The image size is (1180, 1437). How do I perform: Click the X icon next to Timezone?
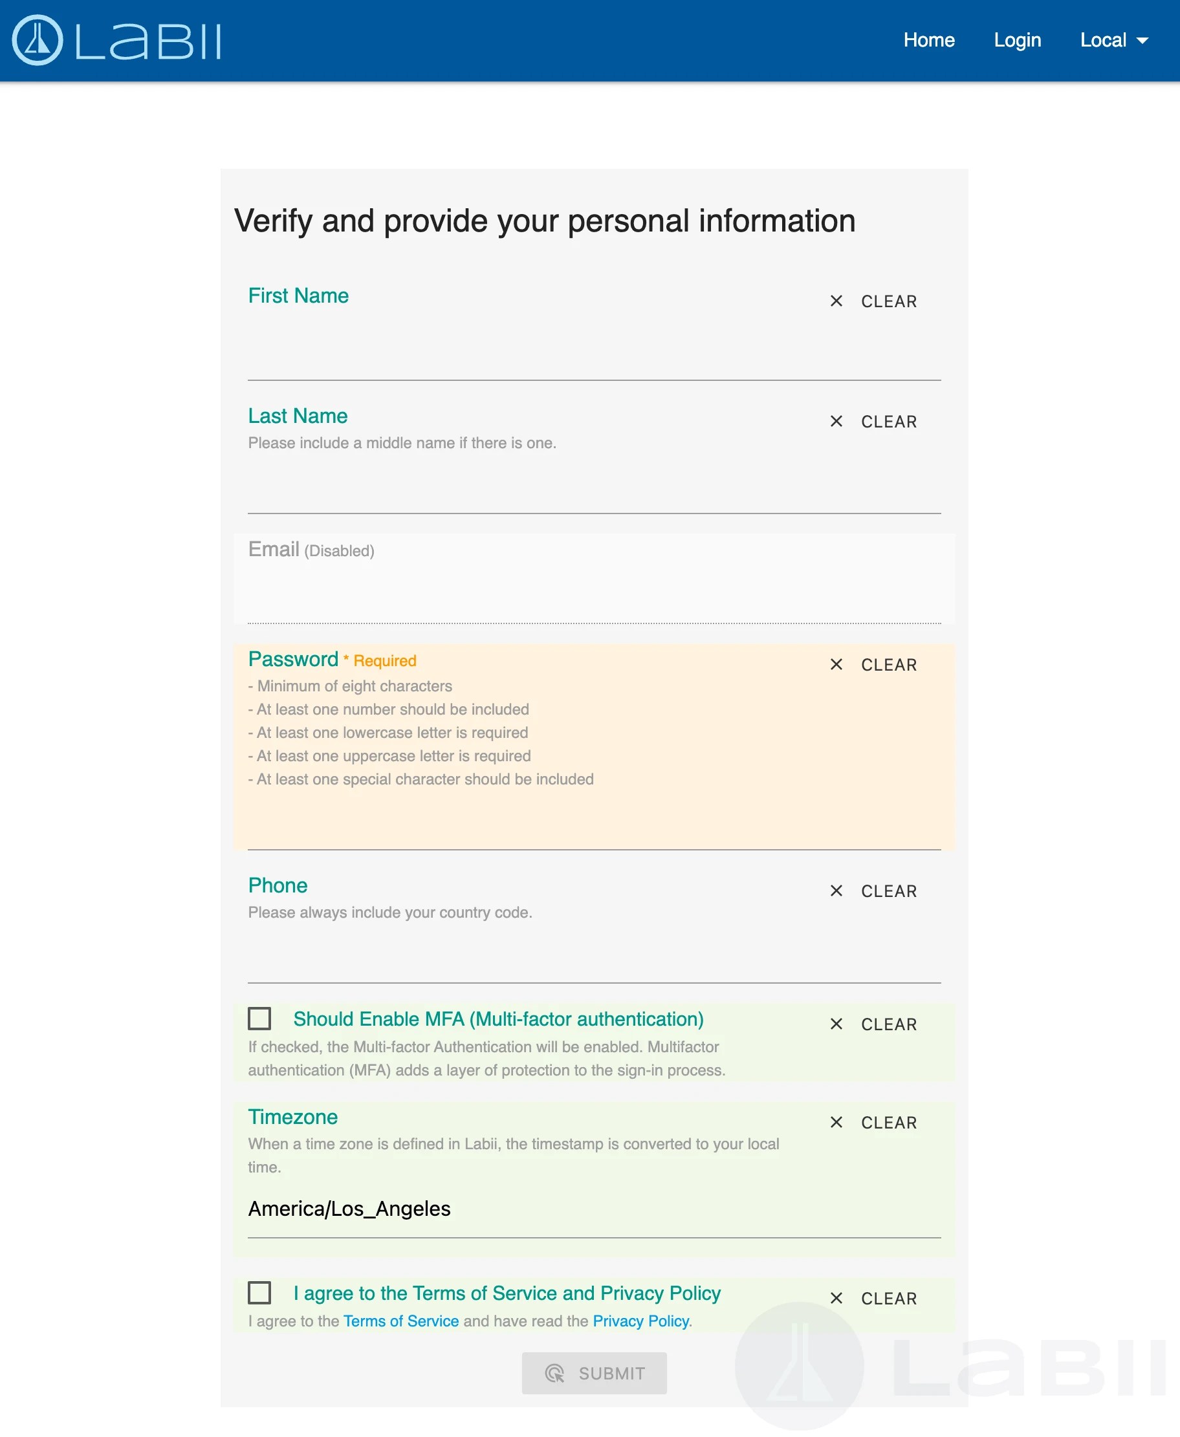point(835,1123)
